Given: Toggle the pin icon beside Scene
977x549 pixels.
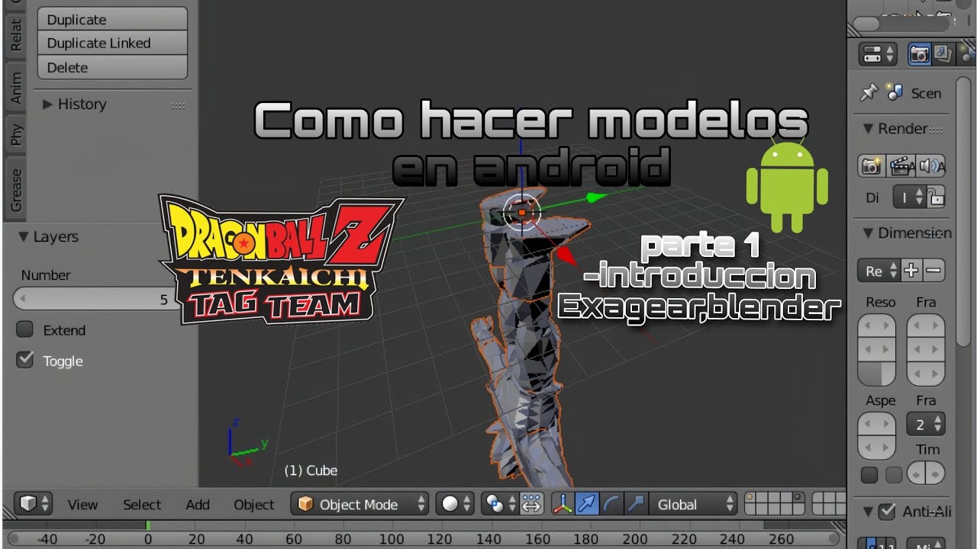Looking at the screenshot, I should pyautogui.click(x=869, y=93).
